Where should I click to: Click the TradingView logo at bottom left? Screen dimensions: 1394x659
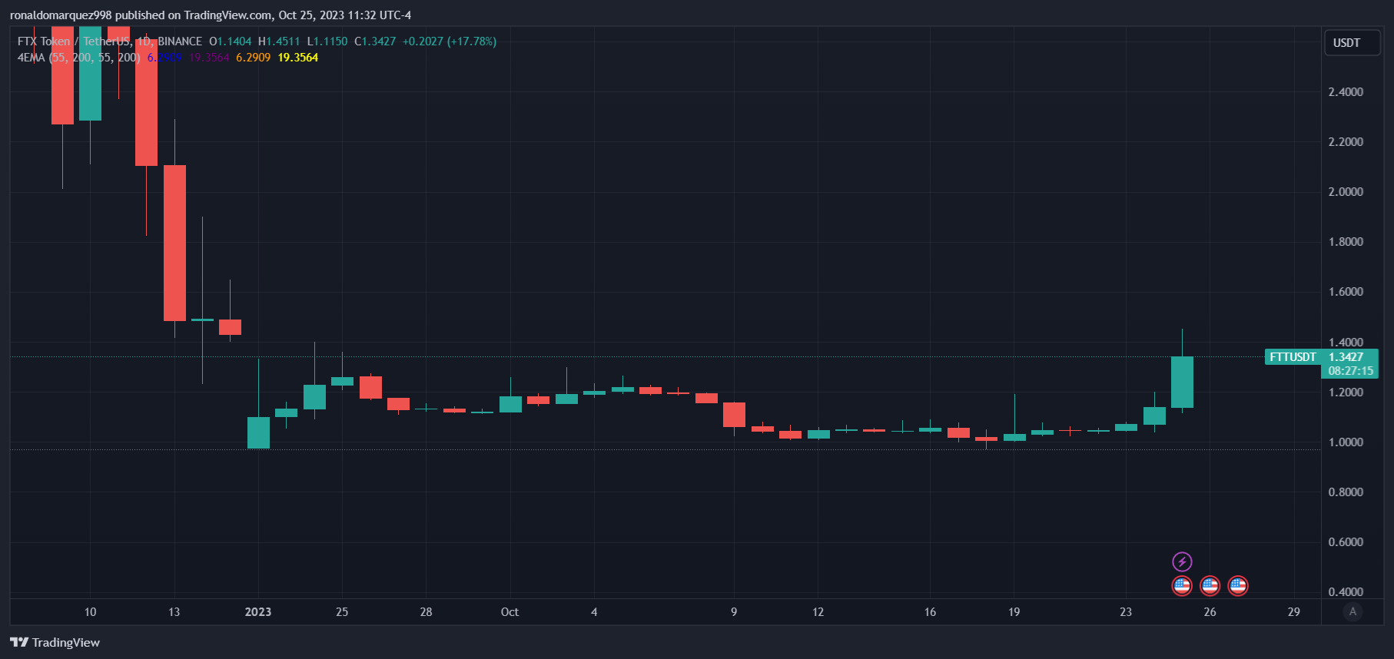coord(55,642)
